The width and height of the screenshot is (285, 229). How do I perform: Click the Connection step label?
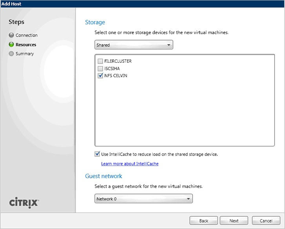(27, 35)
